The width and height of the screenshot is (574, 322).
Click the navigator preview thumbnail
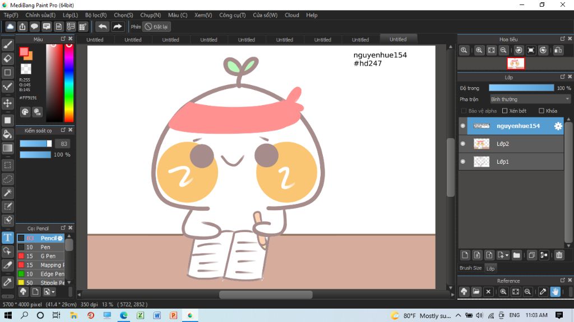516,64
